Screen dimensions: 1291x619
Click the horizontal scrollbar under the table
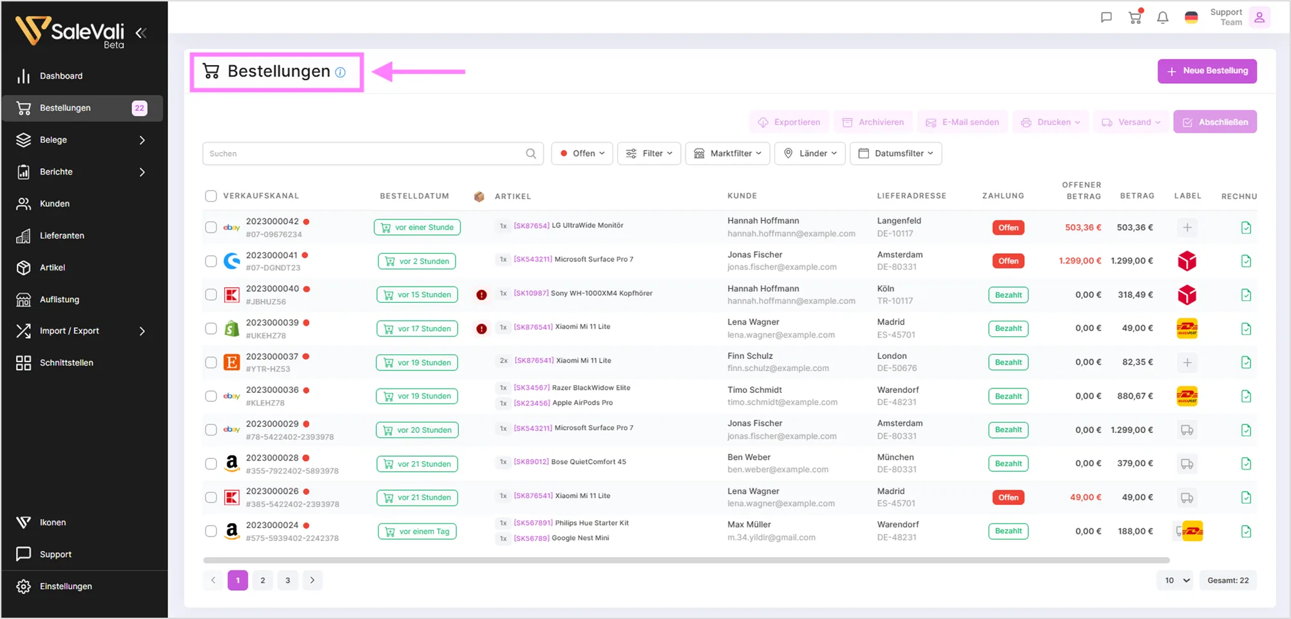point(686,560)
